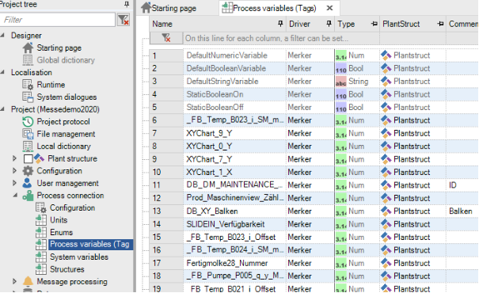The image size is (479, 293).
Task: Expand the Message processing node
Action: pos(14,281)
